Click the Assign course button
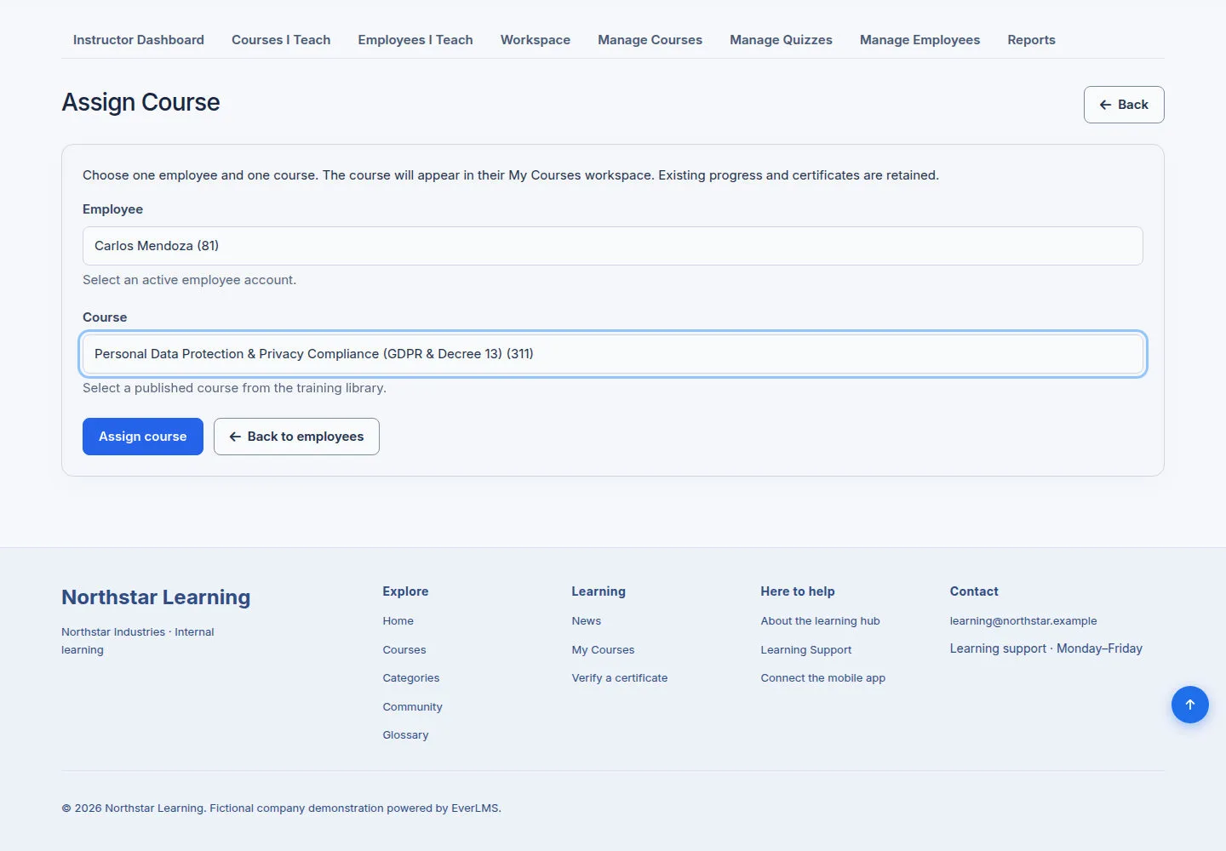The height and width of the screenshot is (851, 1226). coord(143,437)
